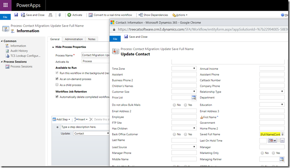Click Save and Close in PowerApps toolbar
290x168 pixels.
tap(33, 15)
